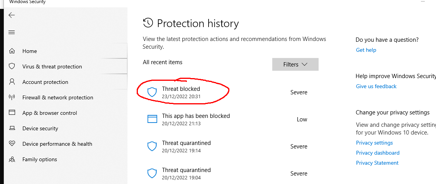Click the Home house icon
436x184 pixels.
[12, 51]
